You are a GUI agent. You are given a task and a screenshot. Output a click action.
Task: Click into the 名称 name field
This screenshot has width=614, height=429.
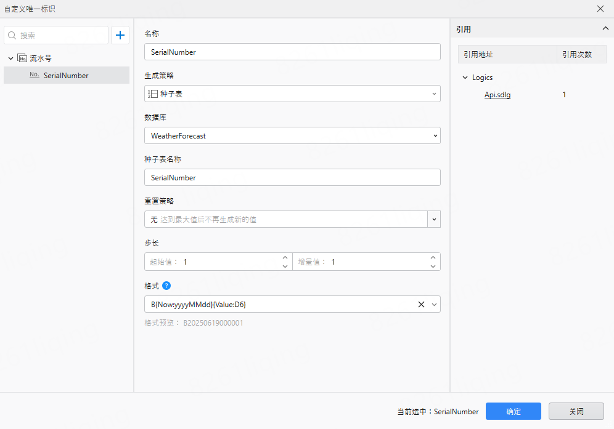292,52
